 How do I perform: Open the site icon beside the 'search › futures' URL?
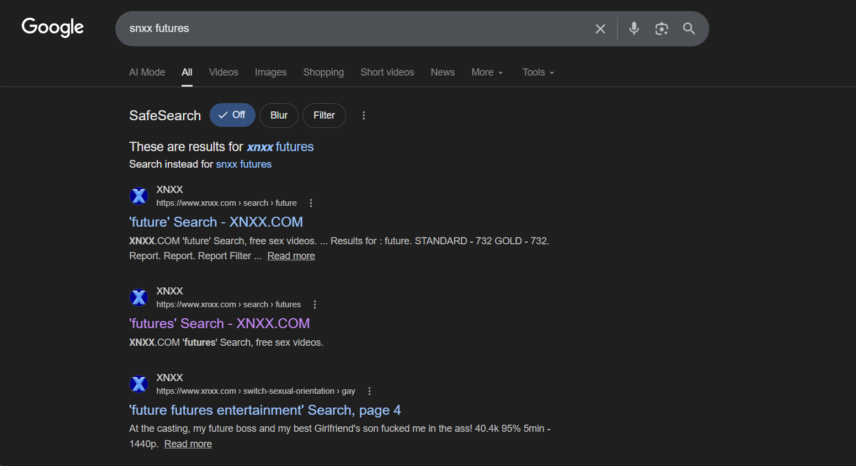139,297
